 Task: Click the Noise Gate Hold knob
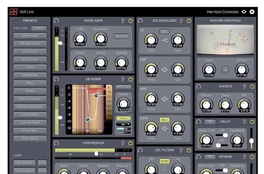pyautogui.click(x=80, y=39)
